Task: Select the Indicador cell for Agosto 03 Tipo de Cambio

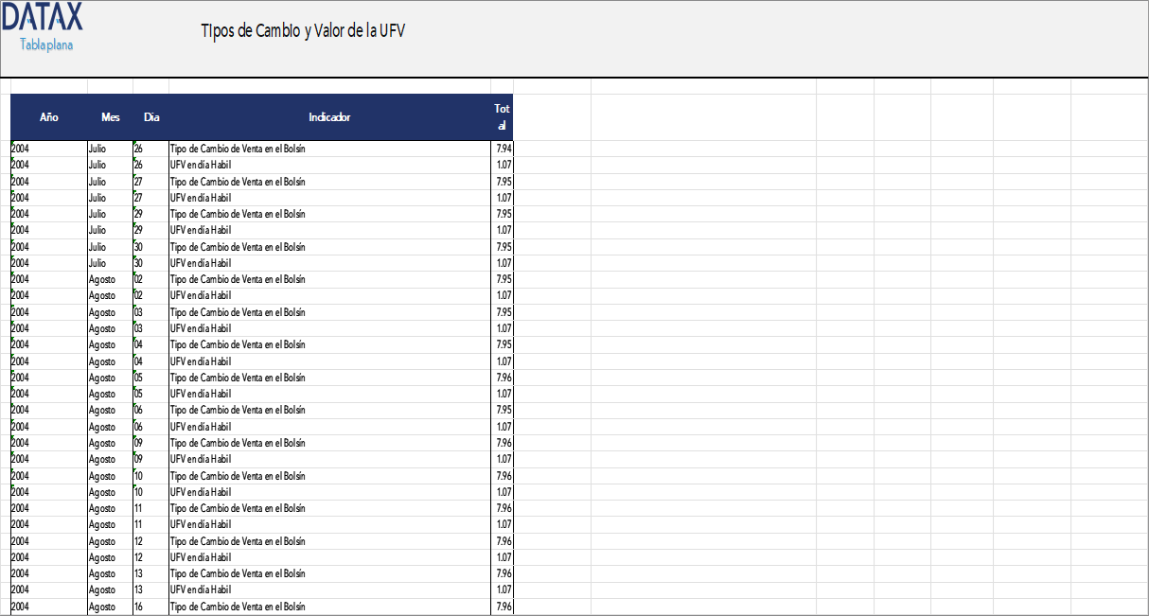Action: [x=329, y=312]
